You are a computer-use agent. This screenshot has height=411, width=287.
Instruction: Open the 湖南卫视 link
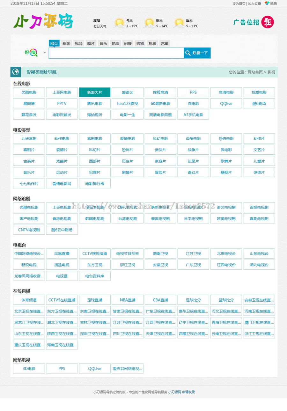pos(160,254)
